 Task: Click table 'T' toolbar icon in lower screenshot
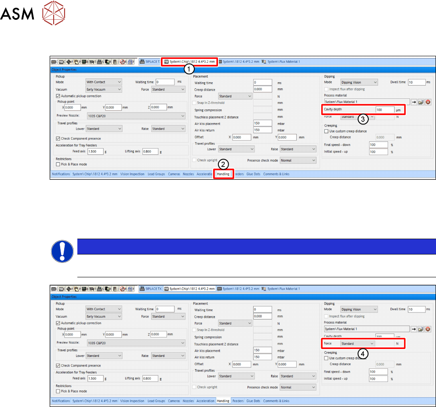coord(92,289)
